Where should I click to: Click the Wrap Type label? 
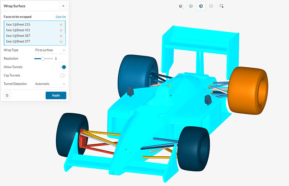11,50
